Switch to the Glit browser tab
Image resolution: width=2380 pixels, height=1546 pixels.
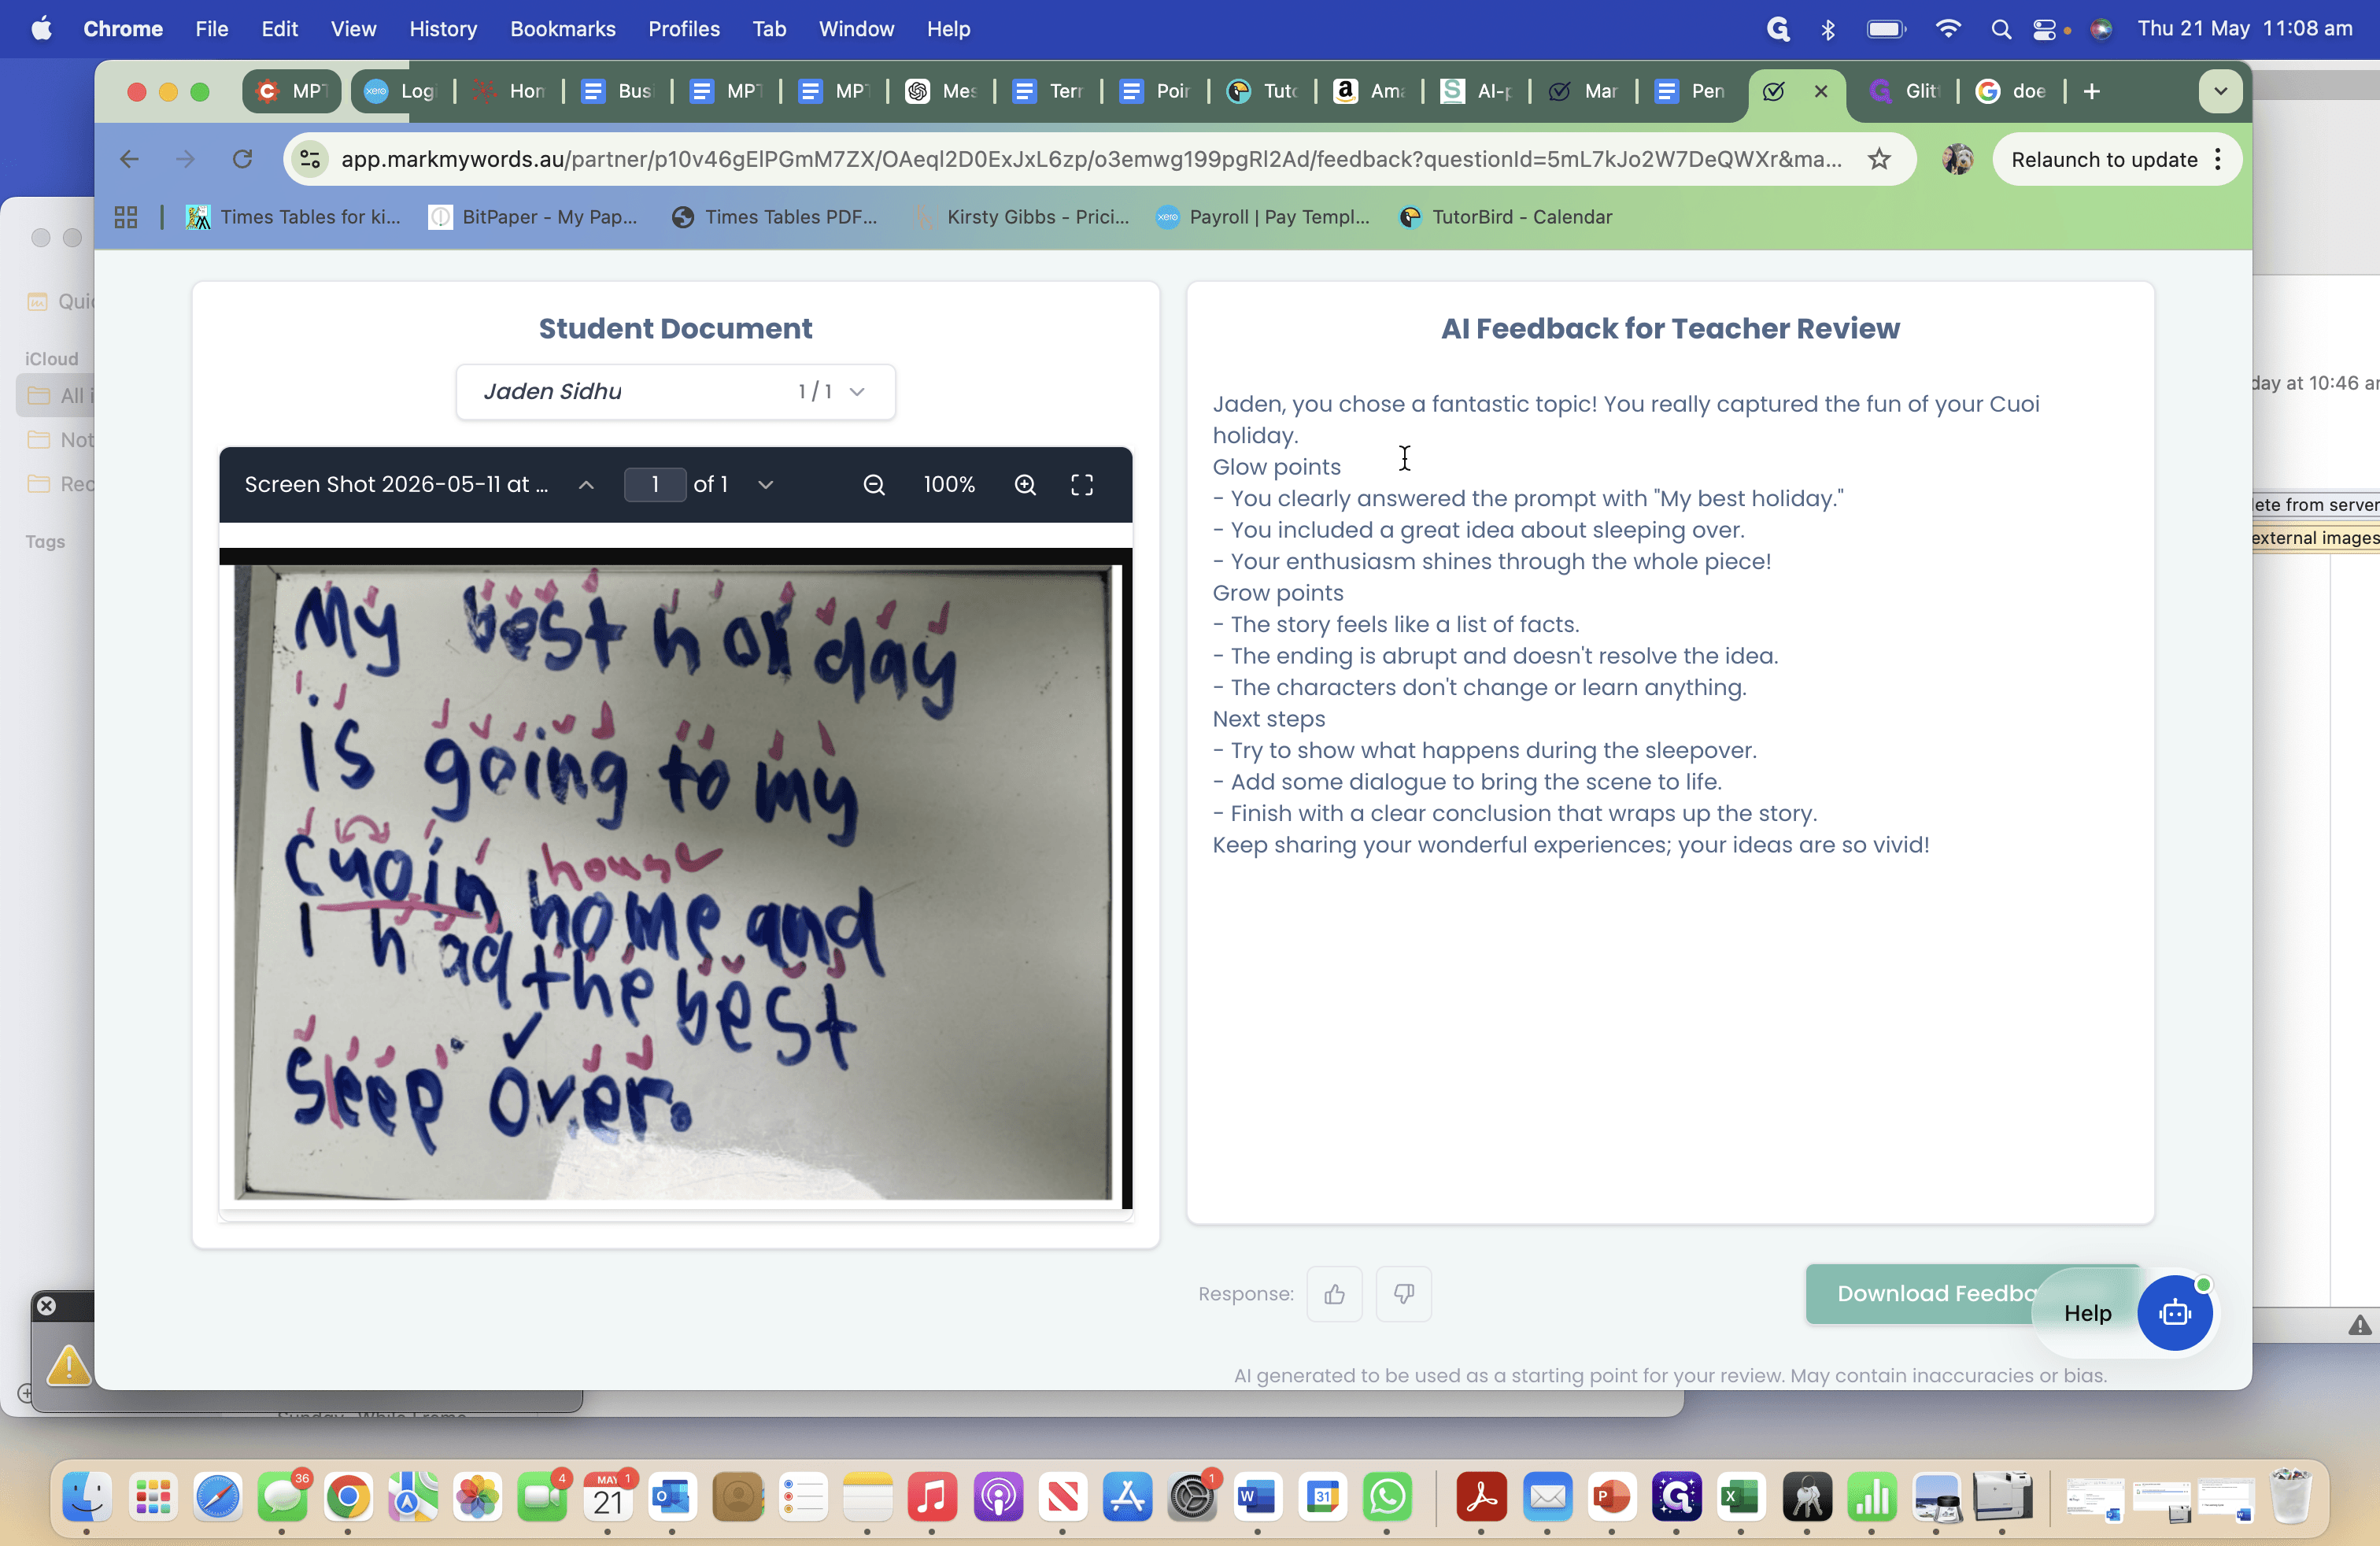pyautogui.click(x=1904, y=92)
